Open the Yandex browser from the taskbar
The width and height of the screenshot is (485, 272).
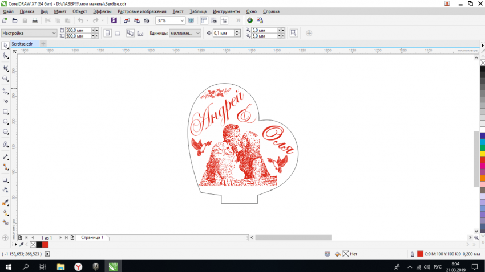[x=78, y=266]
